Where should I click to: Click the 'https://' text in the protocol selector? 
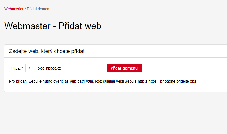coord(17,68)
